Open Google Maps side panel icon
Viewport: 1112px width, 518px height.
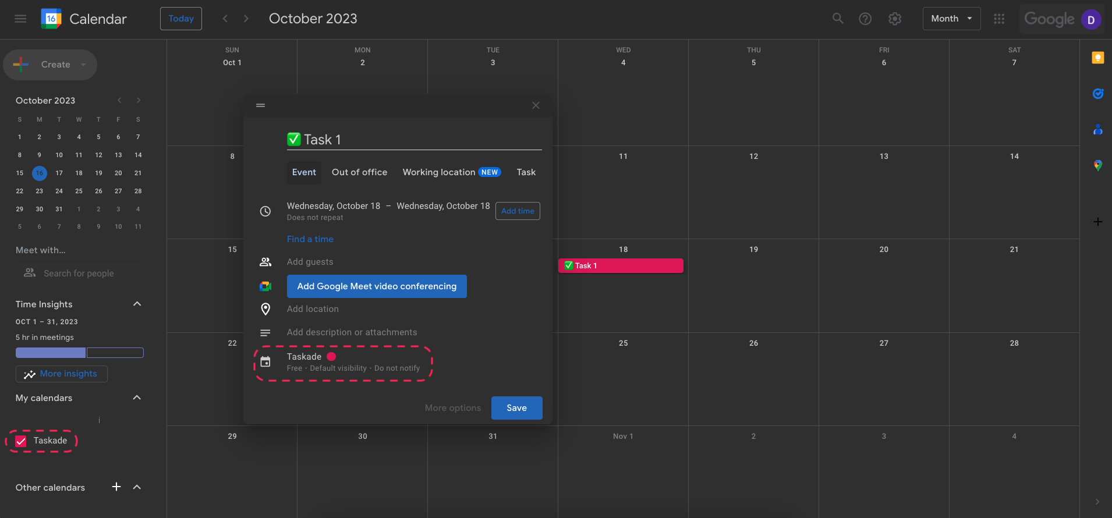click(1098, 165)
